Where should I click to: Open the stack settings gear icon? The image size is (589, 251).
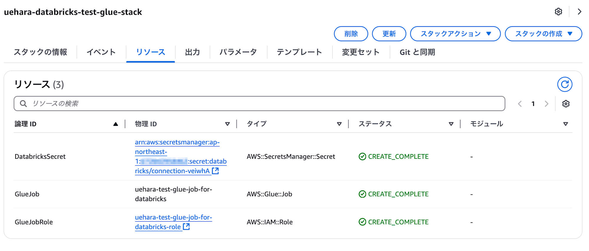(558, 12)
